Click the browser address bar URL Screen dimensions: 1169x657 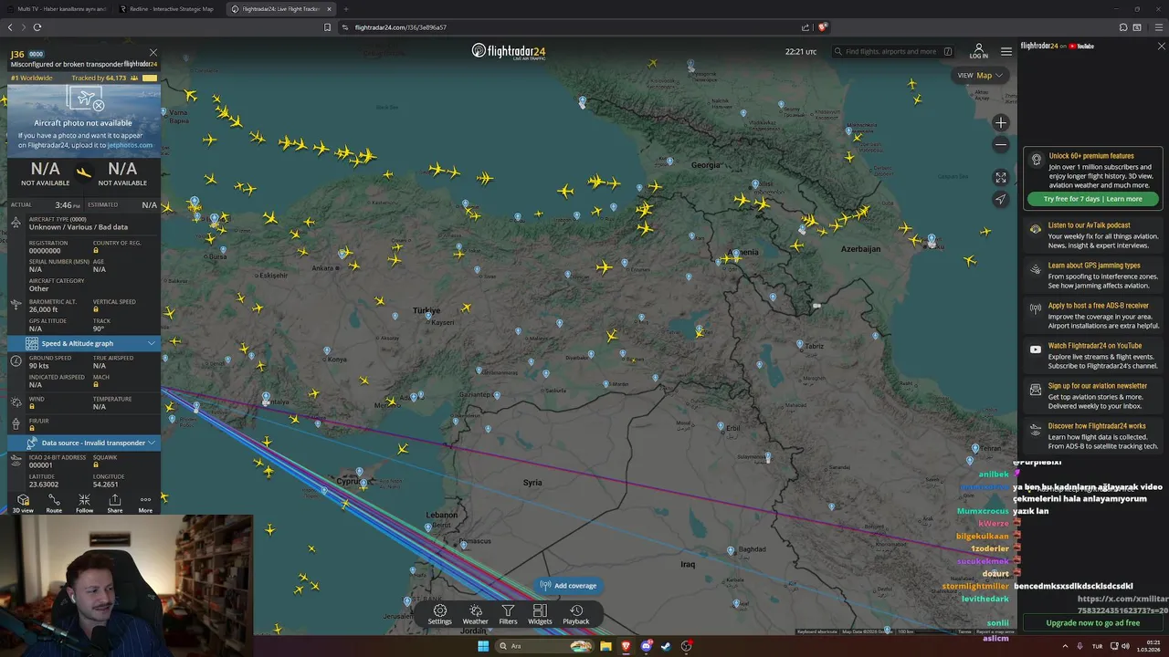pyautogui.click(x=401, y=27)
